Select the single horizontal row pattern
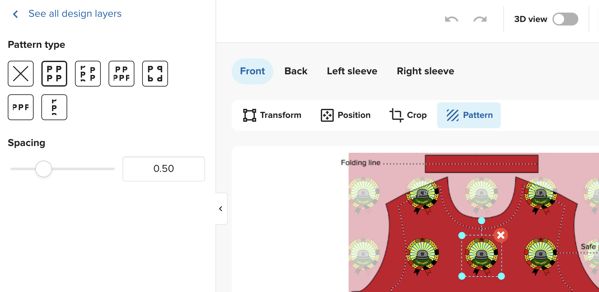The height and width of the screenshot is (292, 599). (x=21, y=107)
